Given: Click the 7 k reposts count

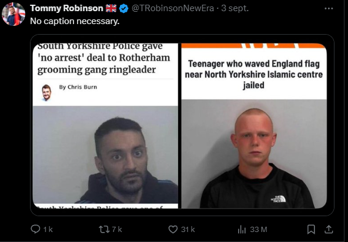Looking at the screenshot, I should [x=117, y=229].
